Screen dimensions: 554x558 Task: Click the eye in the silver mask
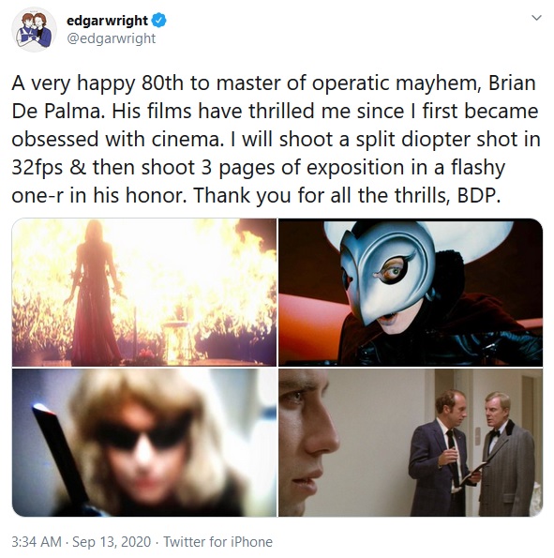point(394,271)
